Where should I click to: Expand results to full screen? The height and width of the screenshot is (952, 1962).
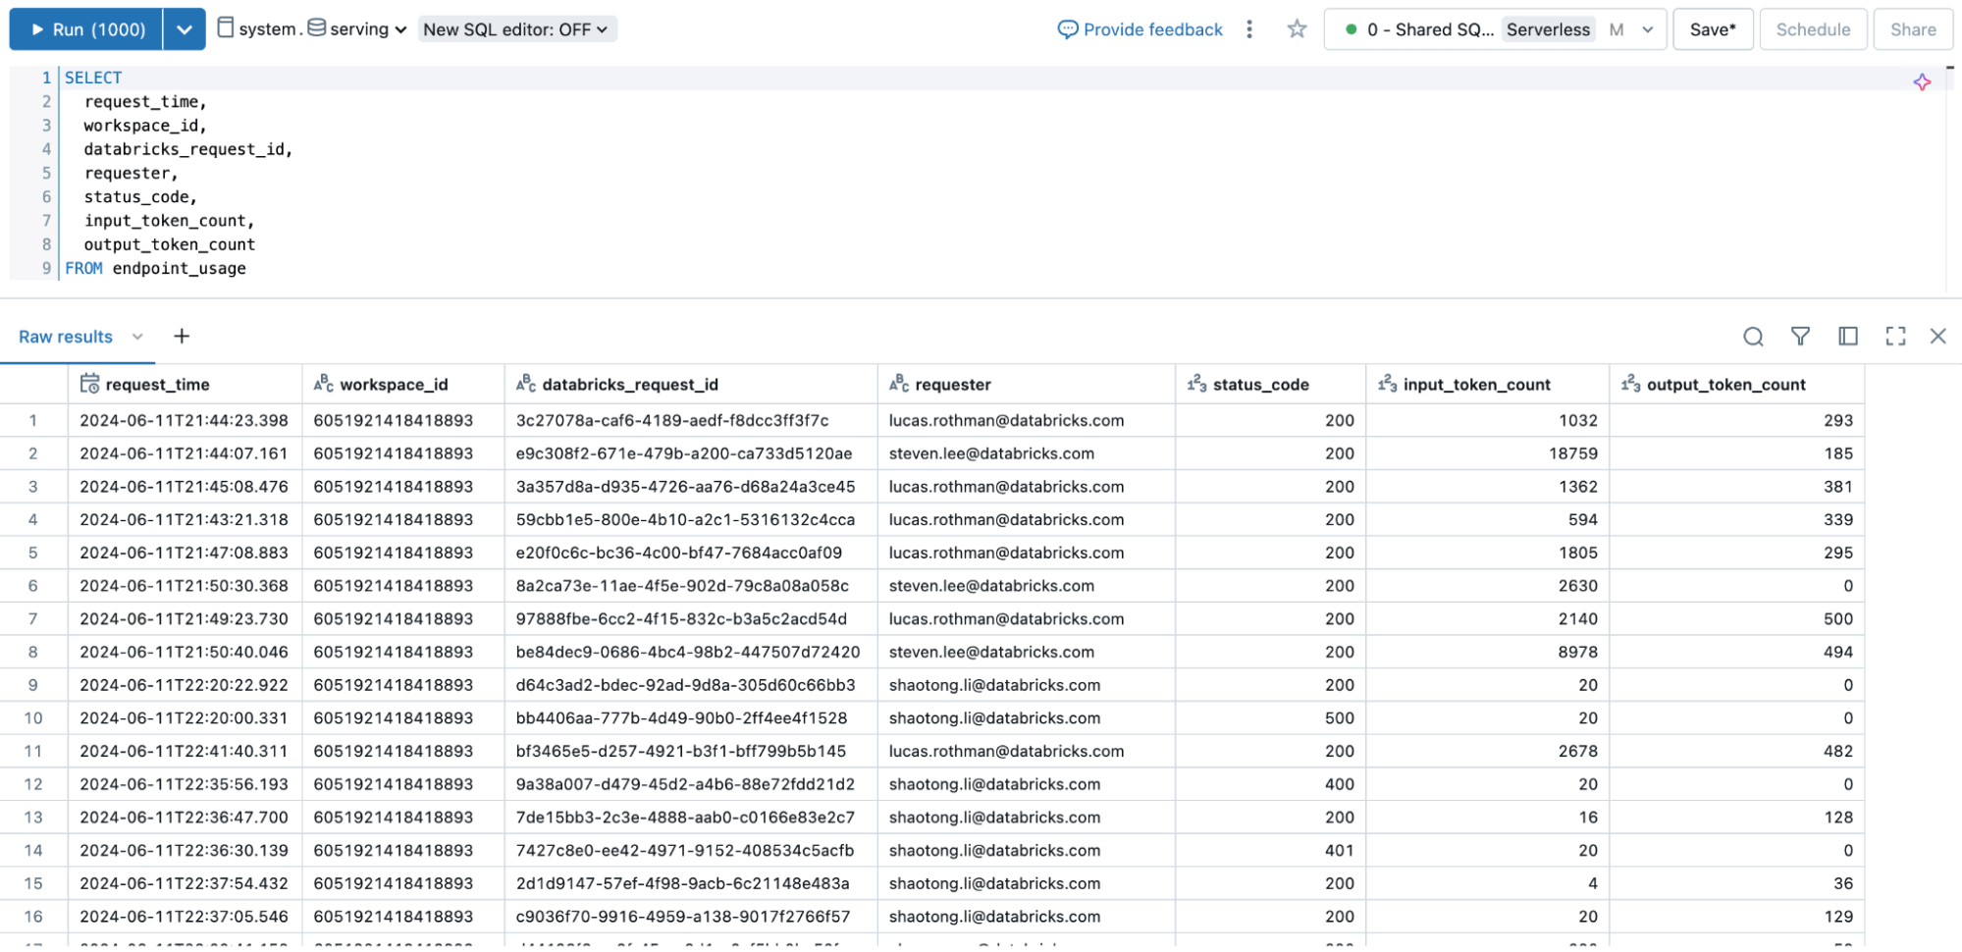point(1895,337)
